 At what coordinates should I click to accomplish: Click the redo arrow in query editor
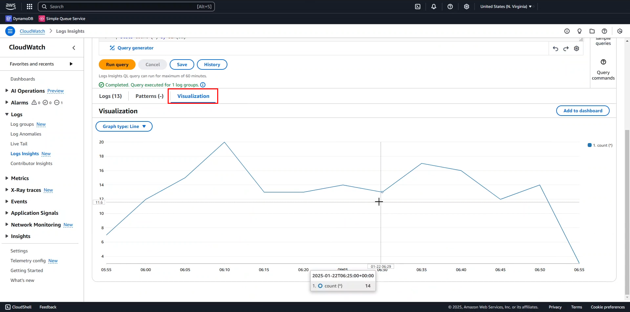point(566,48)
